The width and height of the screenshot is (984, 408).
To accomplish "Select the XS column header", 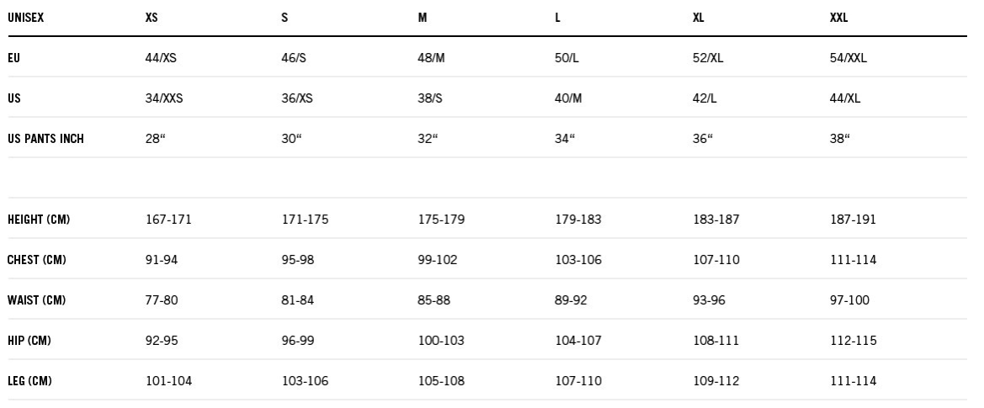I will [152, 18].
